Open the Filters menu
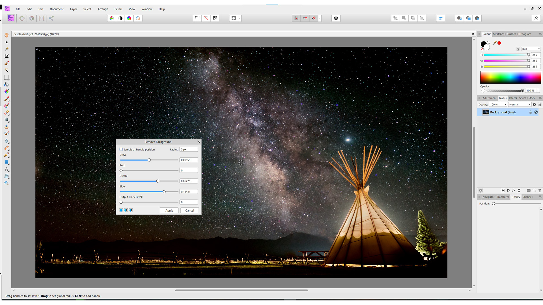Viewport: 543px width, 305px height. pyautogui.click(x=118, y=9)
